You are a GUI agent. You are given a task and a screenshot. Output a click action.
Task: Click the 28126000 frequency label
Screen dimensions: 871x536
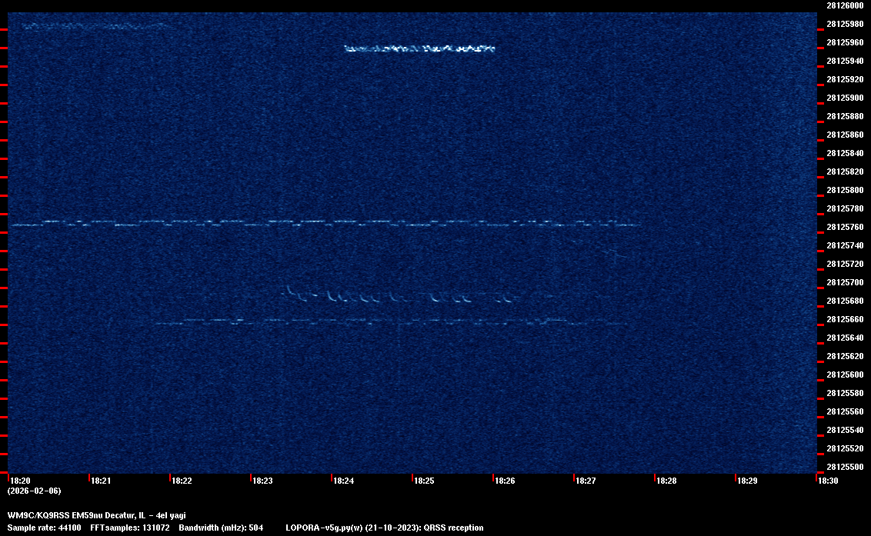click(844, 5)
